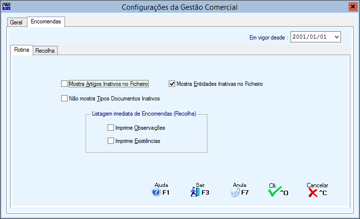
Task: Uncheck Mostra Entidades Inativas no Ficheiro
Action: (x=172, y=84)
